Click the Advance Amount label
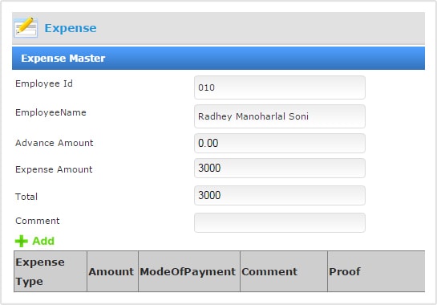The image size is (437, 305). pos(55,143)
